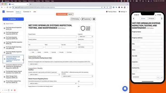Pause the screen recording
The width and height of the screenshot is (166, 93).
click(x=12, y=90)
